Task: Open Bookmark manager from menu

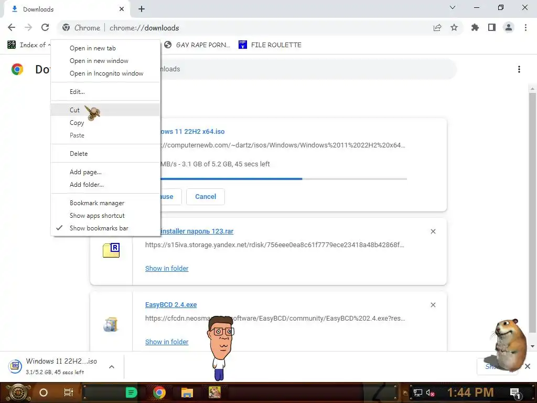Action: point(105,203)
